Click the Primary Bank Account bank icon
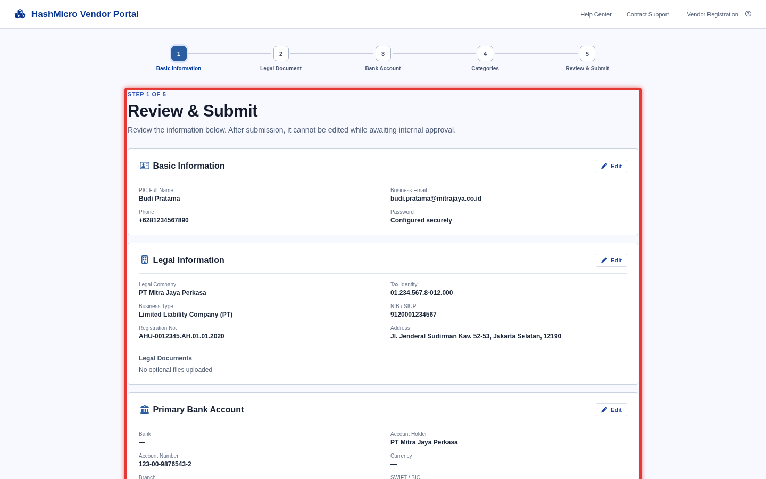The width and height of the screenshot is (766, 479). pos(145,409)
